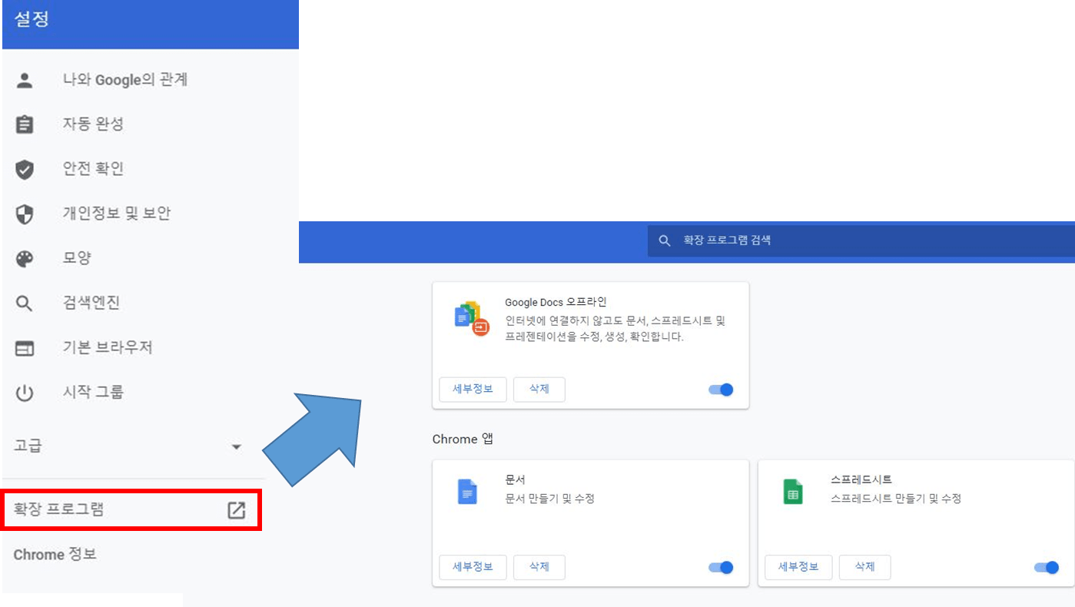The image size is (1075, 607).
Task: Click the Chrome 앱 section heading
Action: click(463, 439)
